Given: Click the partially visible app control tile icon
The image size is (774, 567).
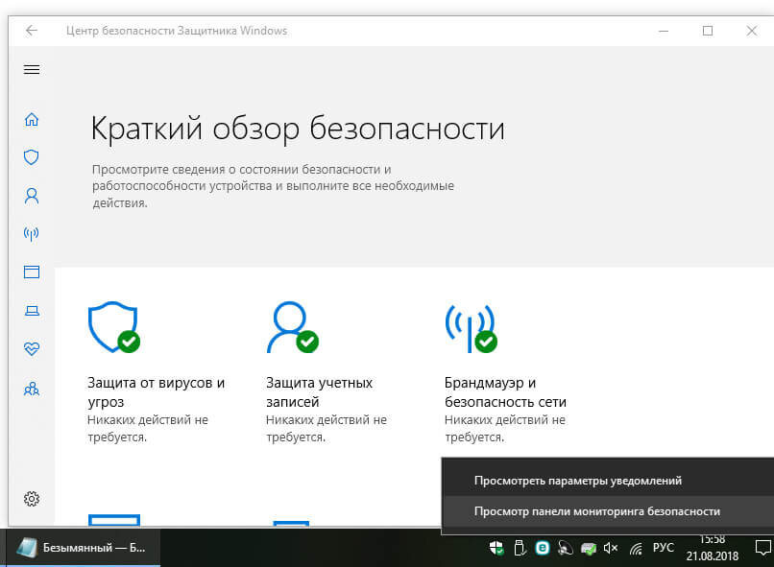Looking at the screenshot, I should (x=114, y=520).
